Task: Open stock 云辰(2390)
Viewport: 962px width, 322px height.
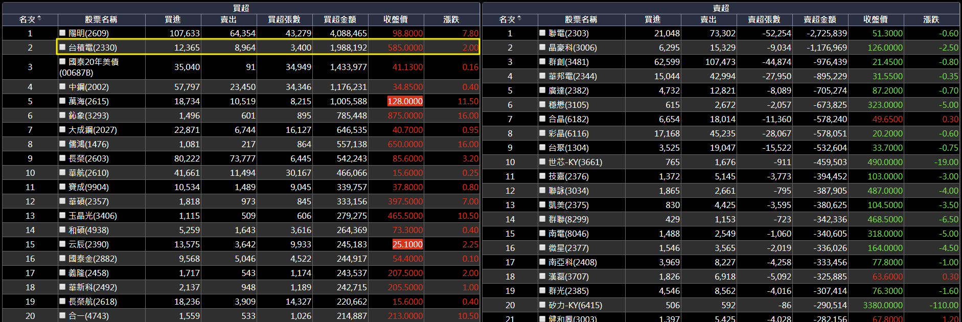Action: pyautogui.click(x=89, y=244)
